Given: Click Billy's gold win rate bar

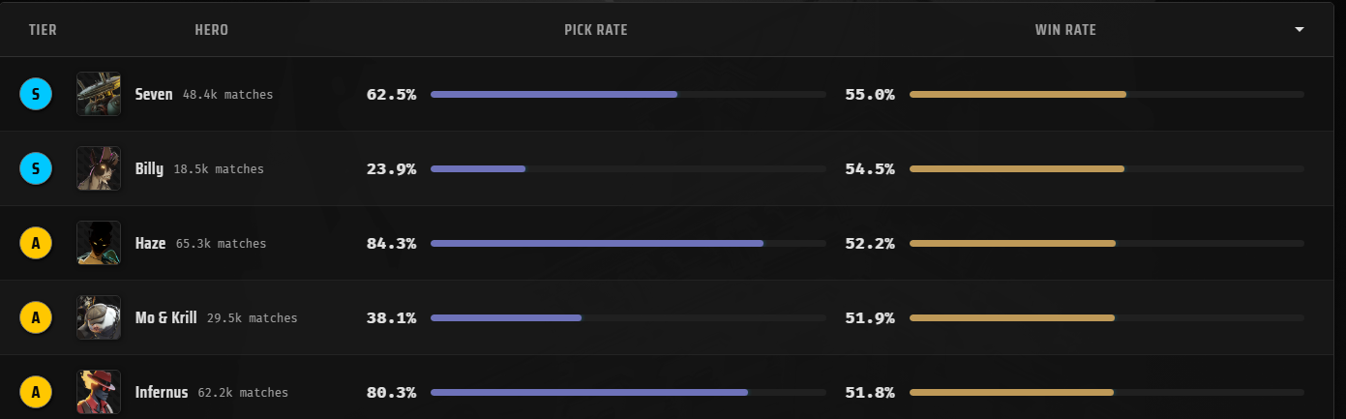Looking at the screenshot, I should (1016, 168).
